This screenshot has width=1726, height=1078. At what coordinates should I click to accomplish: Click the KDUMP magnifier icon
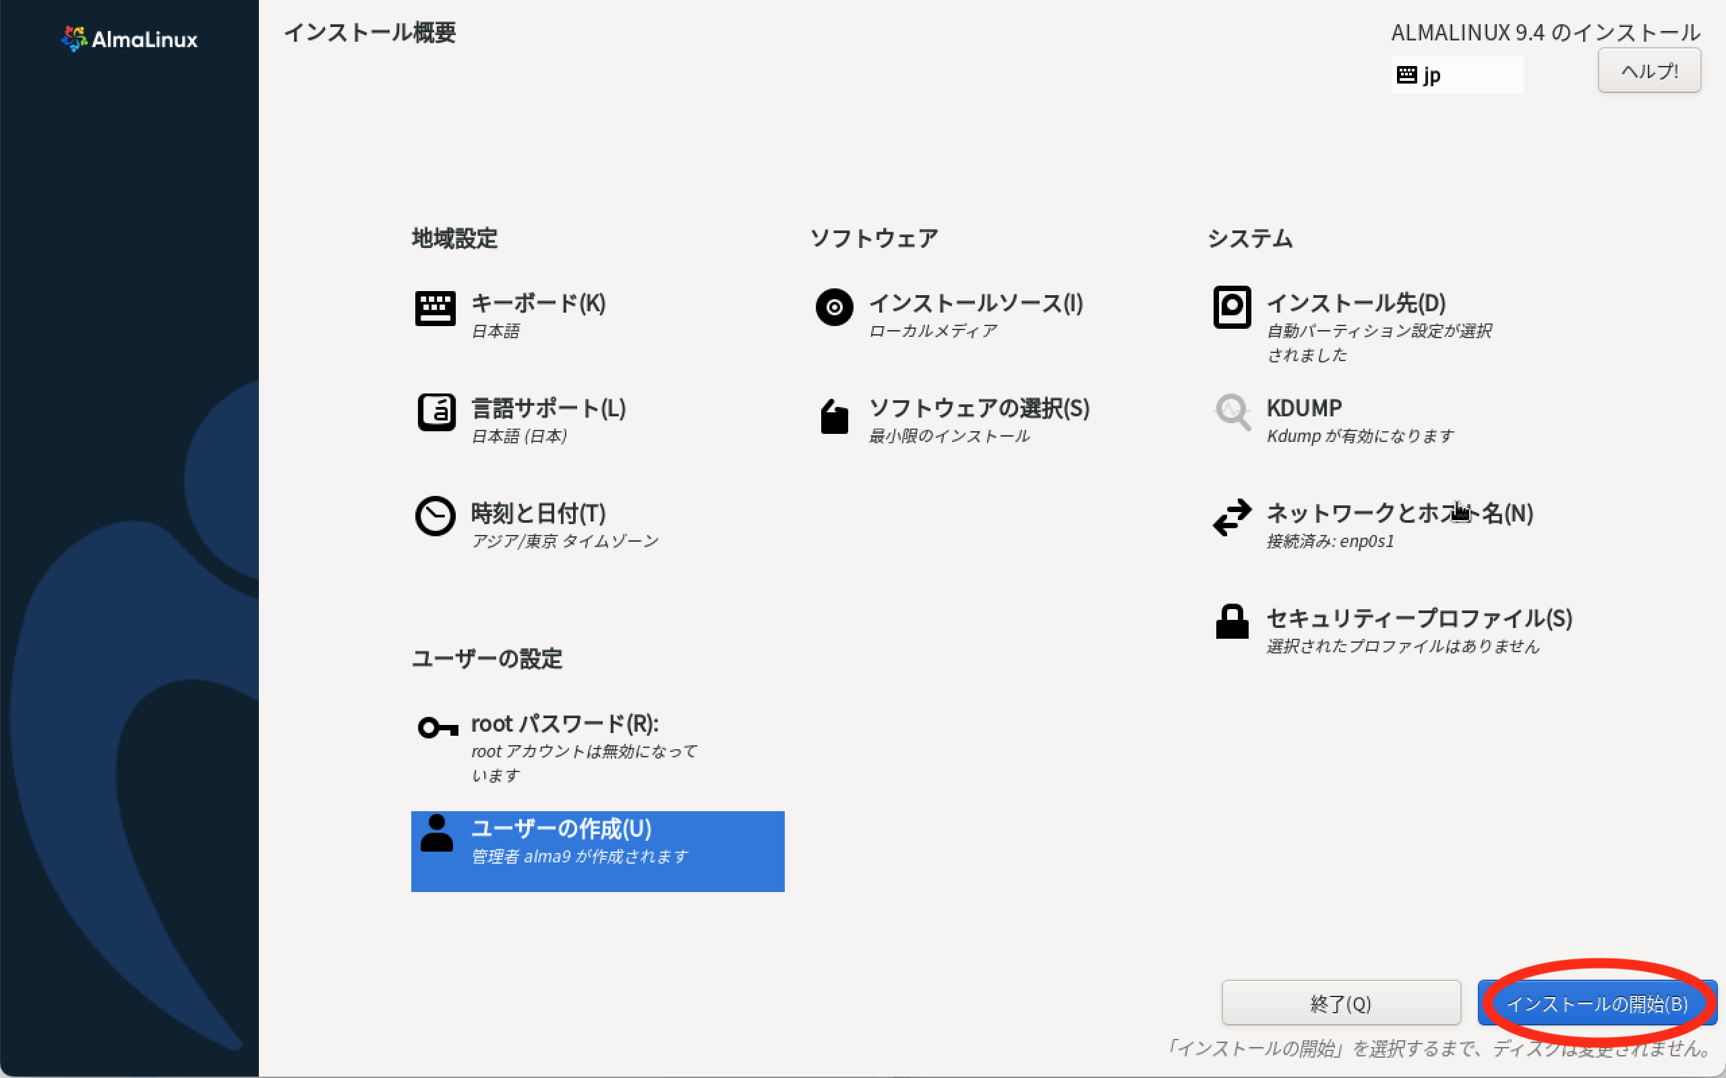point(1232,412)
